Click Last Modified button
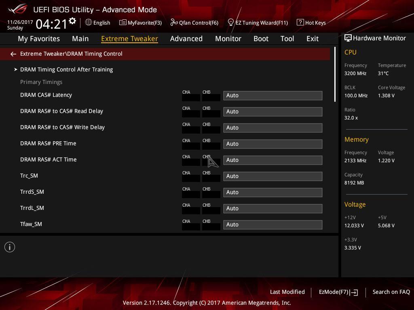 tap(287, 292)
